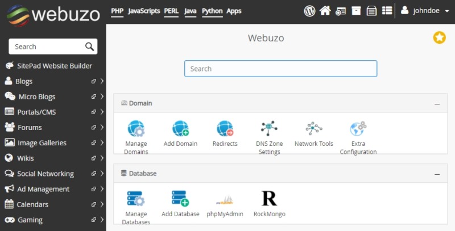This screenshot has height=231, width=455.
Task: Select the PHP tab in top bar
Action: (117, 11)
